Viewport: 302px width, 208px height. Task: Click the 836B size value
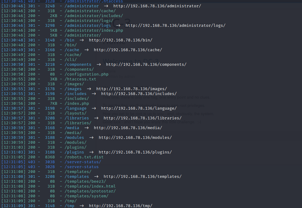[50, 157]
